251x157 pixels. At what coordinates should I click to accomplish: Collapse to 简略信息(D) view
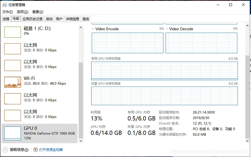(x=19, y=150)
